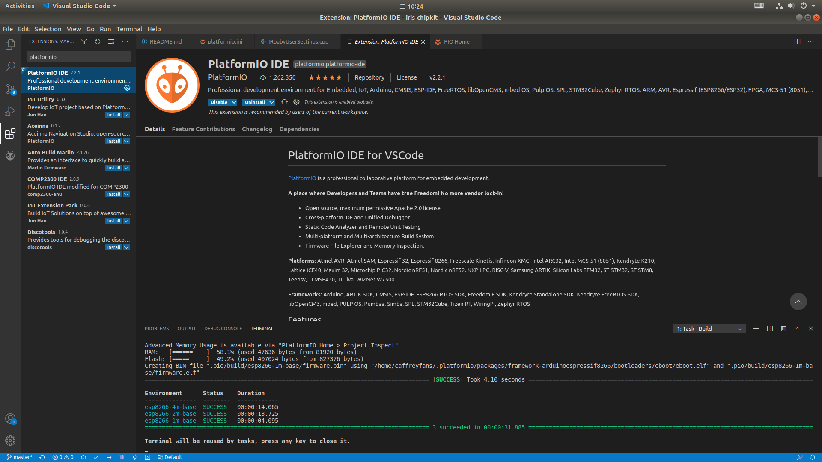Open the Source Control view

pos(10,89)
